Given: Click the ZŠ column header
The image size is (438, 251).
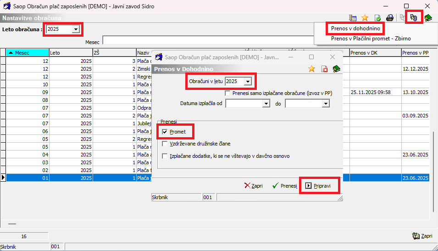Looking at the screenshot, I should coord(115,53).
